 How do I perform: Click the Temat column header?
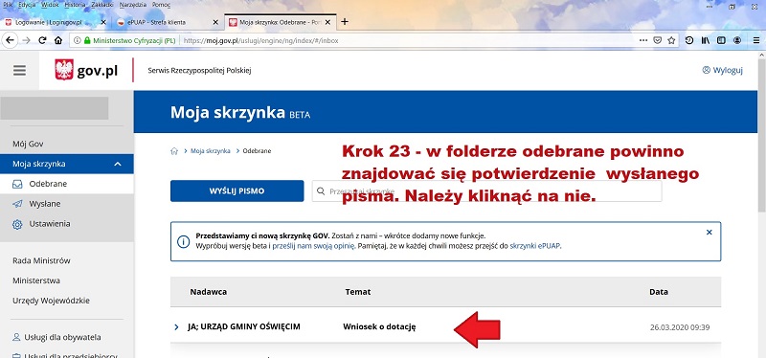click(x=358, y=292)
